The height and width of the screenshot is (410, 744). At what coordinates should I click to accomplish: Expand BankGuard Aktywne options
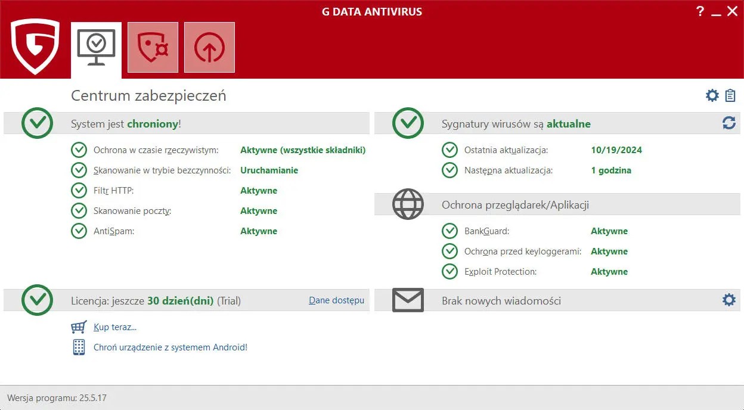[609, 231]
